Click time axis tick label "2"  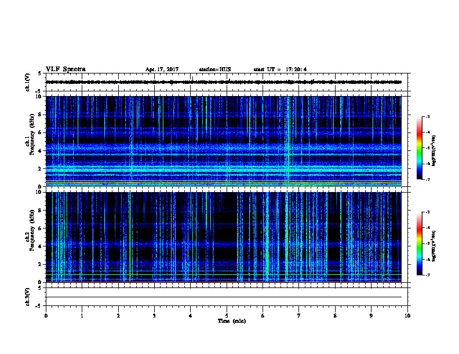pos(118,316)
